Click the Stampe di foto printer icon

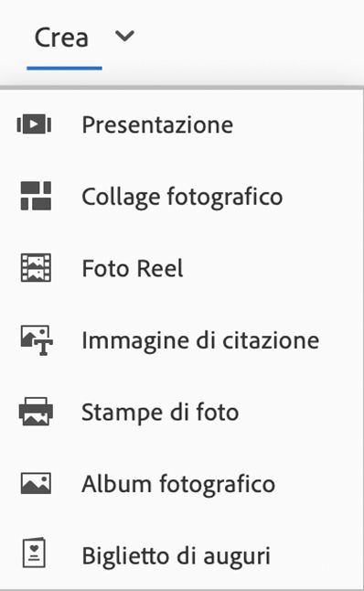coord(36,412)
